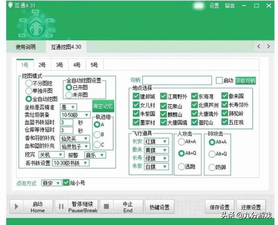
Task: Uncheck the 五庄观 location
Action: 225,122
